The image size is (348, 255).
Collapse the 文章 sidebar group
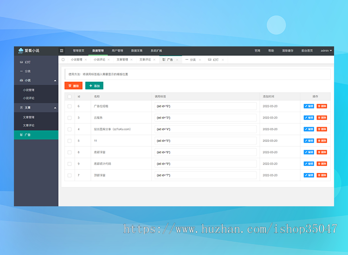pyautogui.click(x=36, y=108)
